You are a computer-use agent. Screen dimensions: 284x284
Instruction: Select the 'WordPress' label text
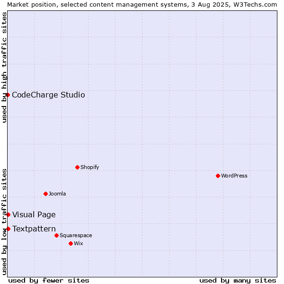click(234, 176)
